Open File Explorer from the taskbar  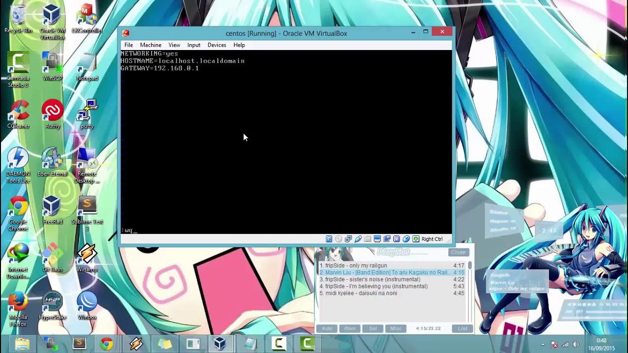(22, 344)
